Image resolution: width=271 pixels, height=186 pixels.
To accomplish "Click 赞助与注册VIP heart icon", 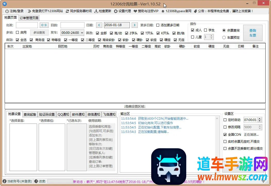I will tap(135, 11).
